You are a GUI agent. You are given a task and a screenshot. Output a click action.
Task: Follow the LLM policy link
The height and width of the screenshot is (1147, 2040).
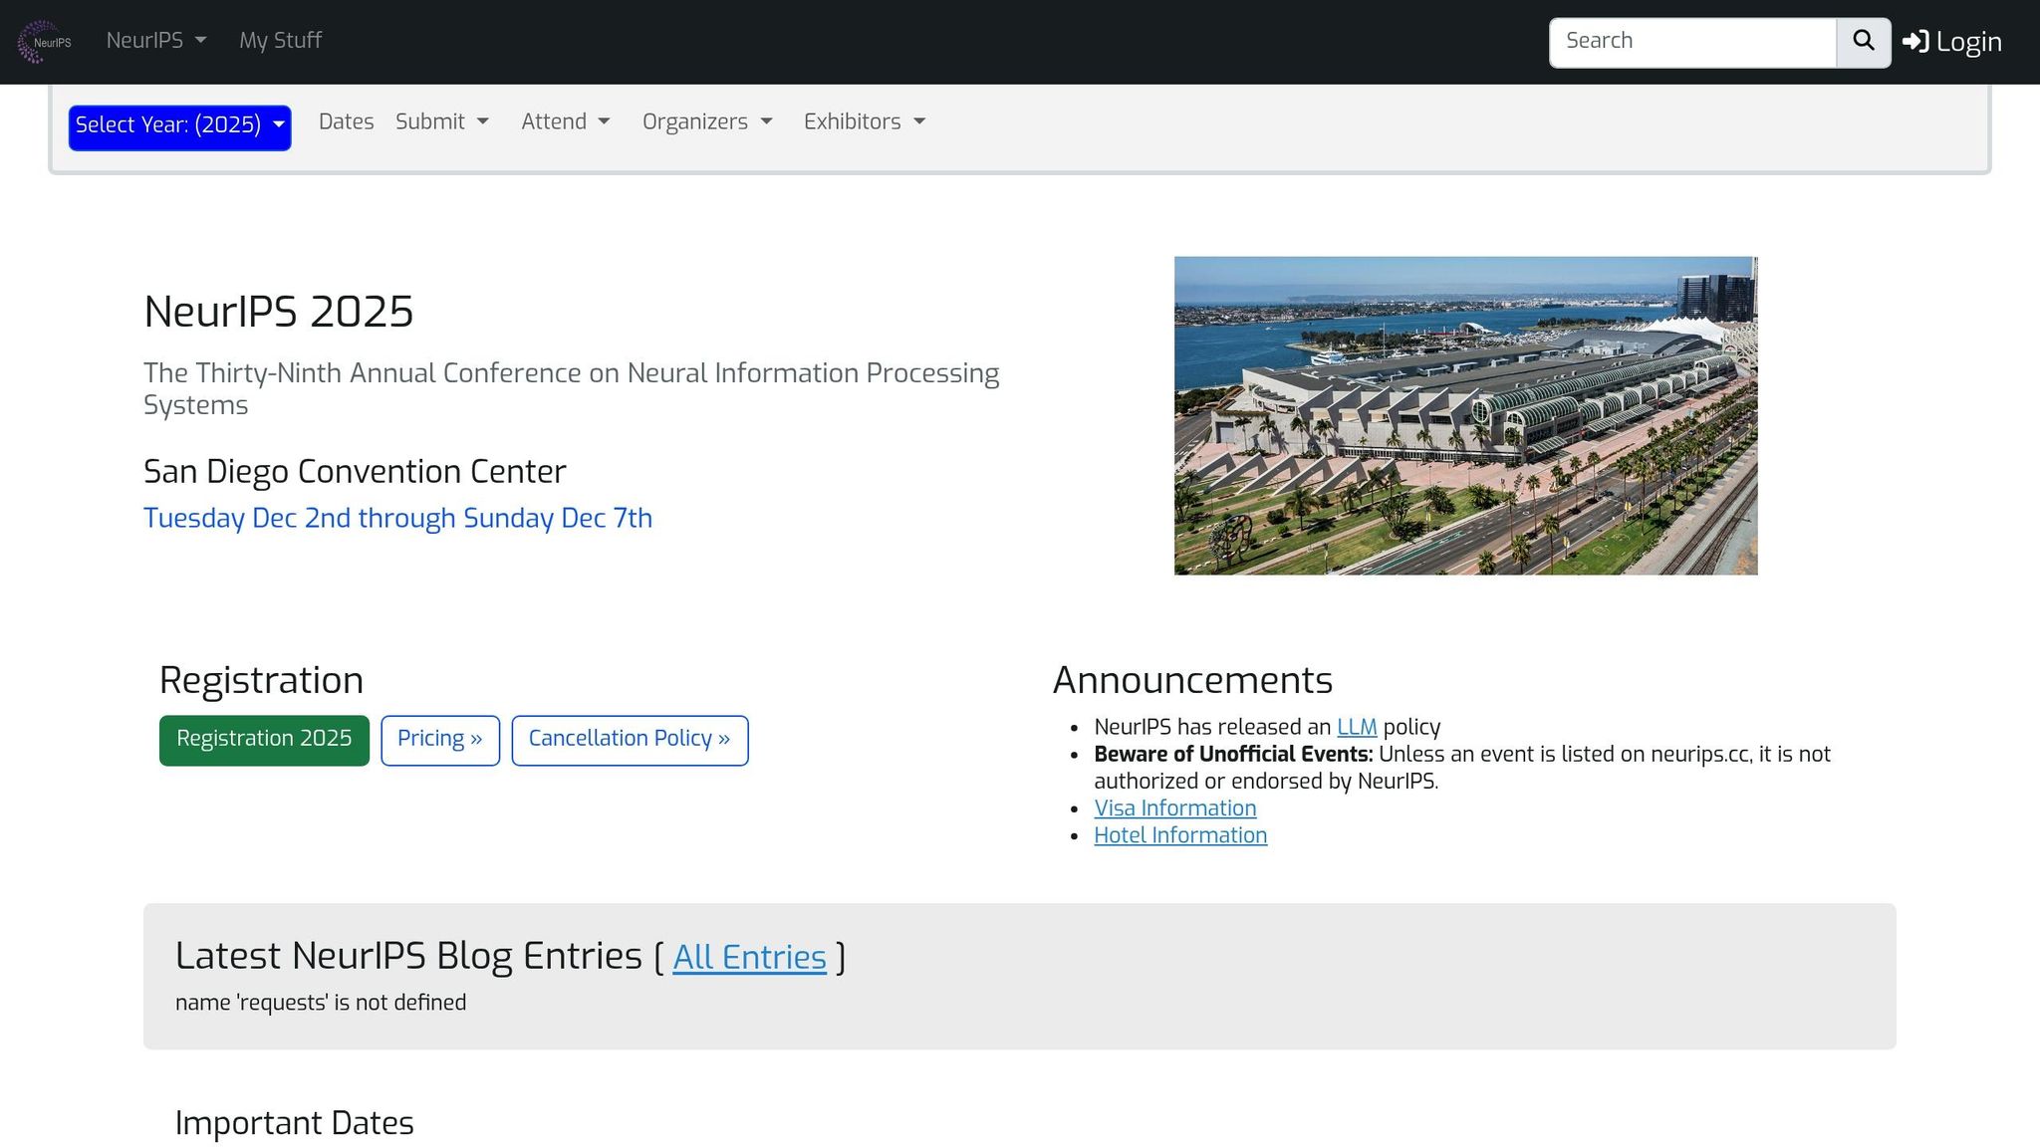tap(1357, 727)
